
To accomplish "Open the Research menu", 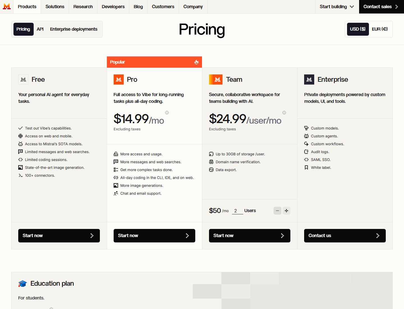I will pyautogui.click(x=83, y=7).
